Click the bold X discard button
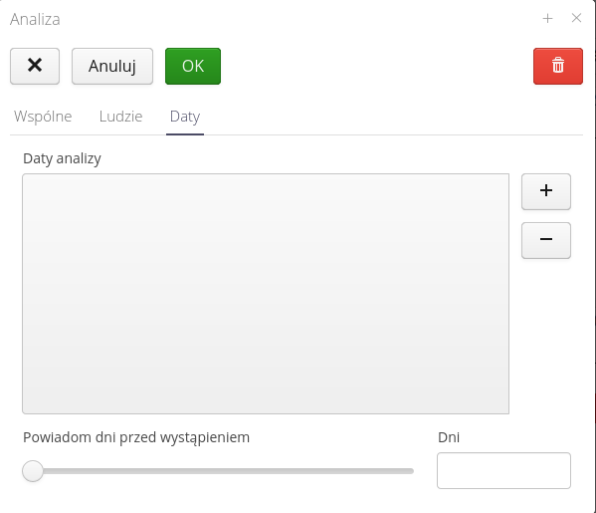The image size is (596, 513). (x=35, y=66)
